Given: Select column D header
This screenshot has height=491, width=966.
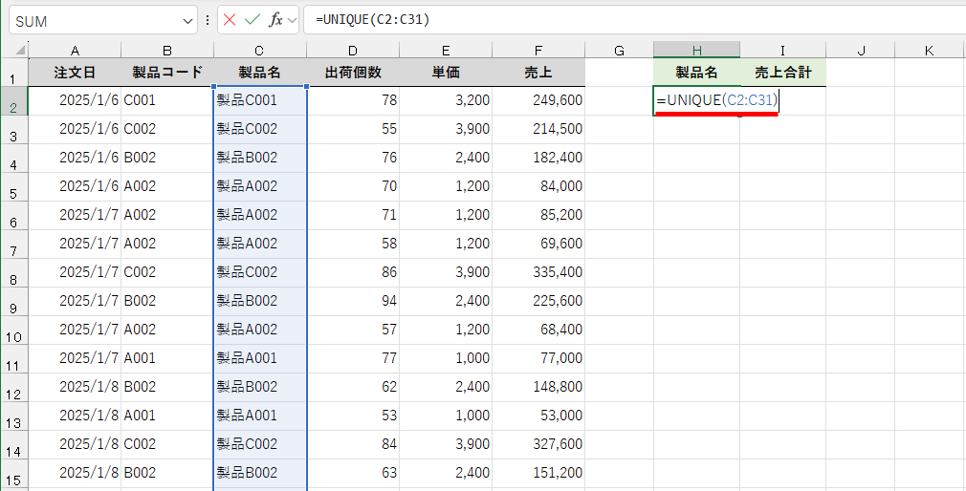Looking at the screenshot, I should 352,51.
